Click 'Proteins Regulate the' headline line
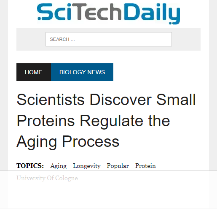 click(x=94, y=121)
